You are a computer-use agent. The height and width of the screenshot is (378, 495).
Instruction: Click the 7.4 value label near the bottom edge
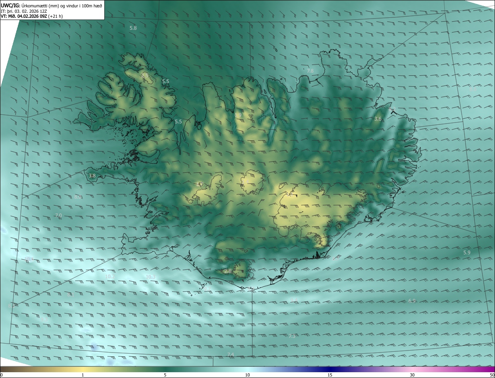click(230, 355)
